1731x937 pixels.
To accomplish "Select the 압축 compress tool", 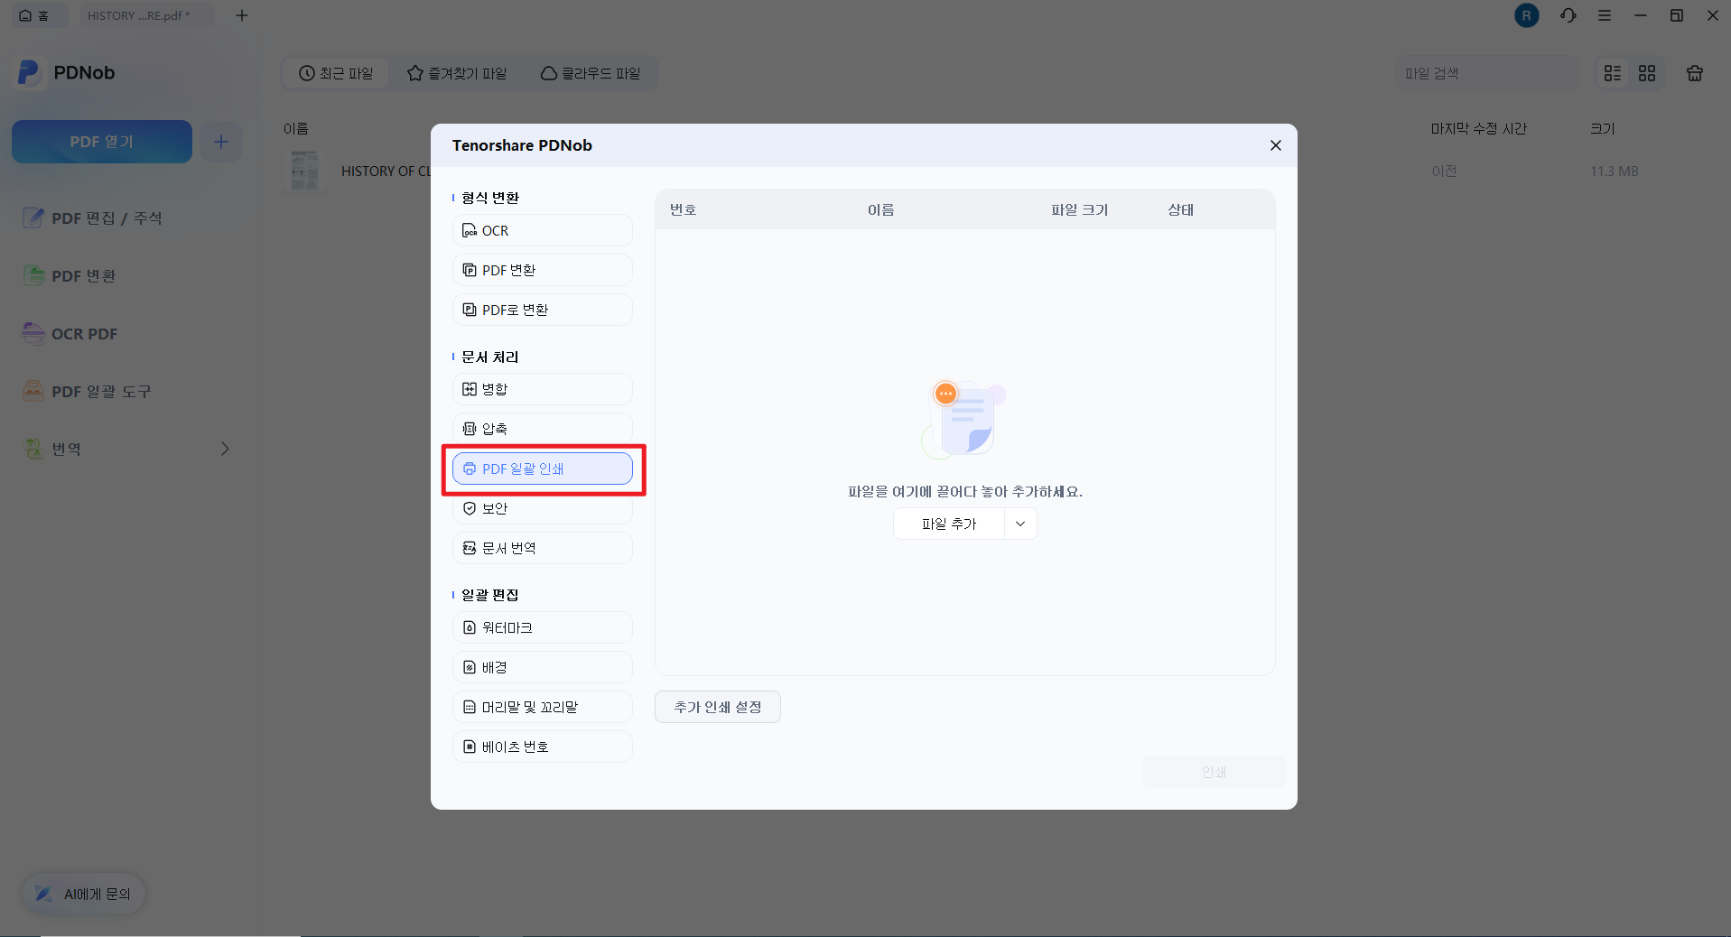I will pyautogui.click(x=542, y=429).
